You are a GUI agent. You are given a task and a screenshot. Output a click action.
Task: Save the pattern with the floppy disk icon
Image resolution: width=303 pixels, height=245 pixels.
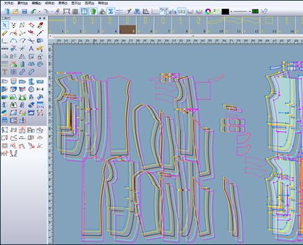coord(25,11)
